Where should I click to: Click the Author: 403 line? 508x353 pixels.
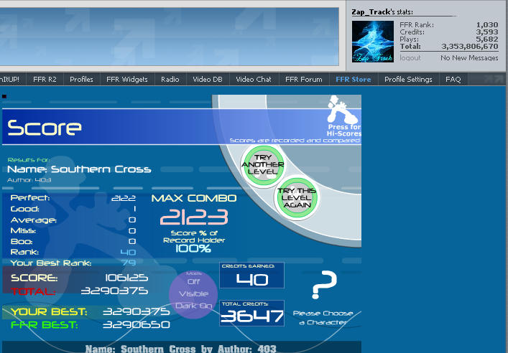click(x=29, y=180)
